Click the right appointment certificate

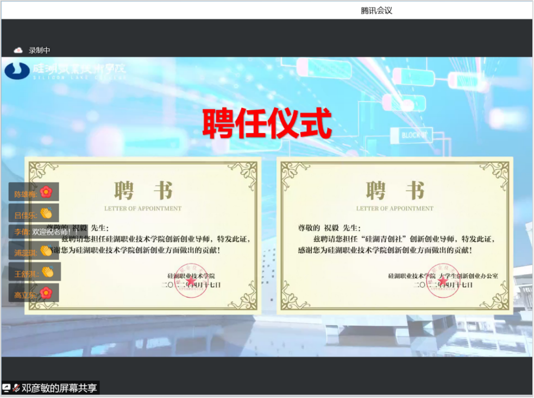point(394,235)
